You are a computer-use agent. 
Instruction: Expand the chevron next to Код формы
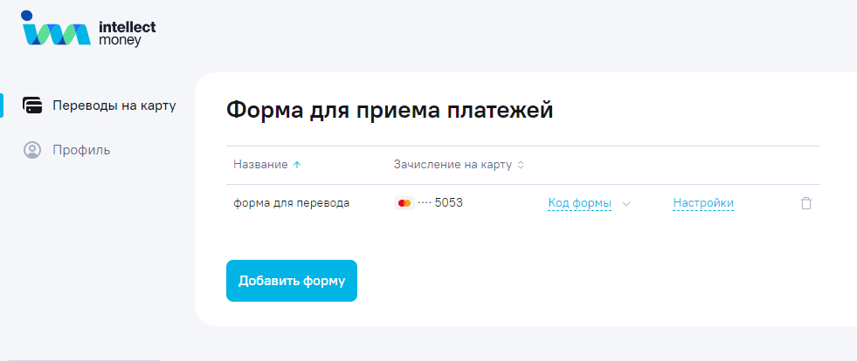(626, 204)
